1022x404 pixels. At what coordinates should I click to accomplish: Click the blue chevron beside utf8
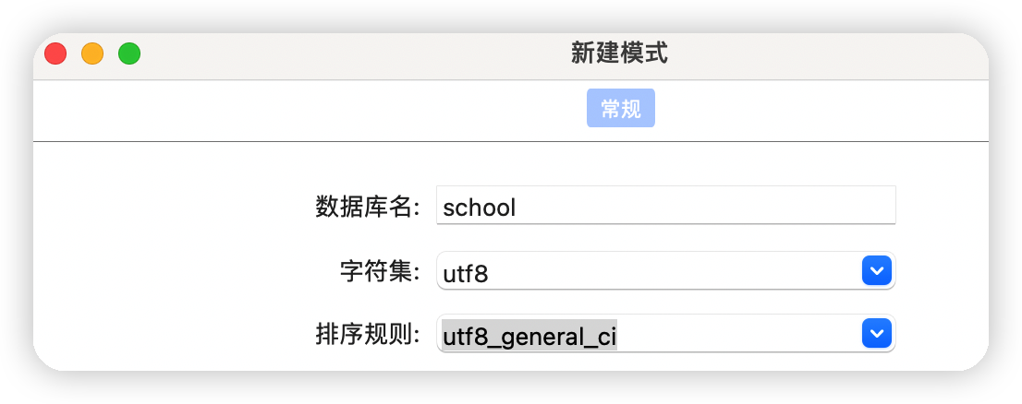pos(877,270)
